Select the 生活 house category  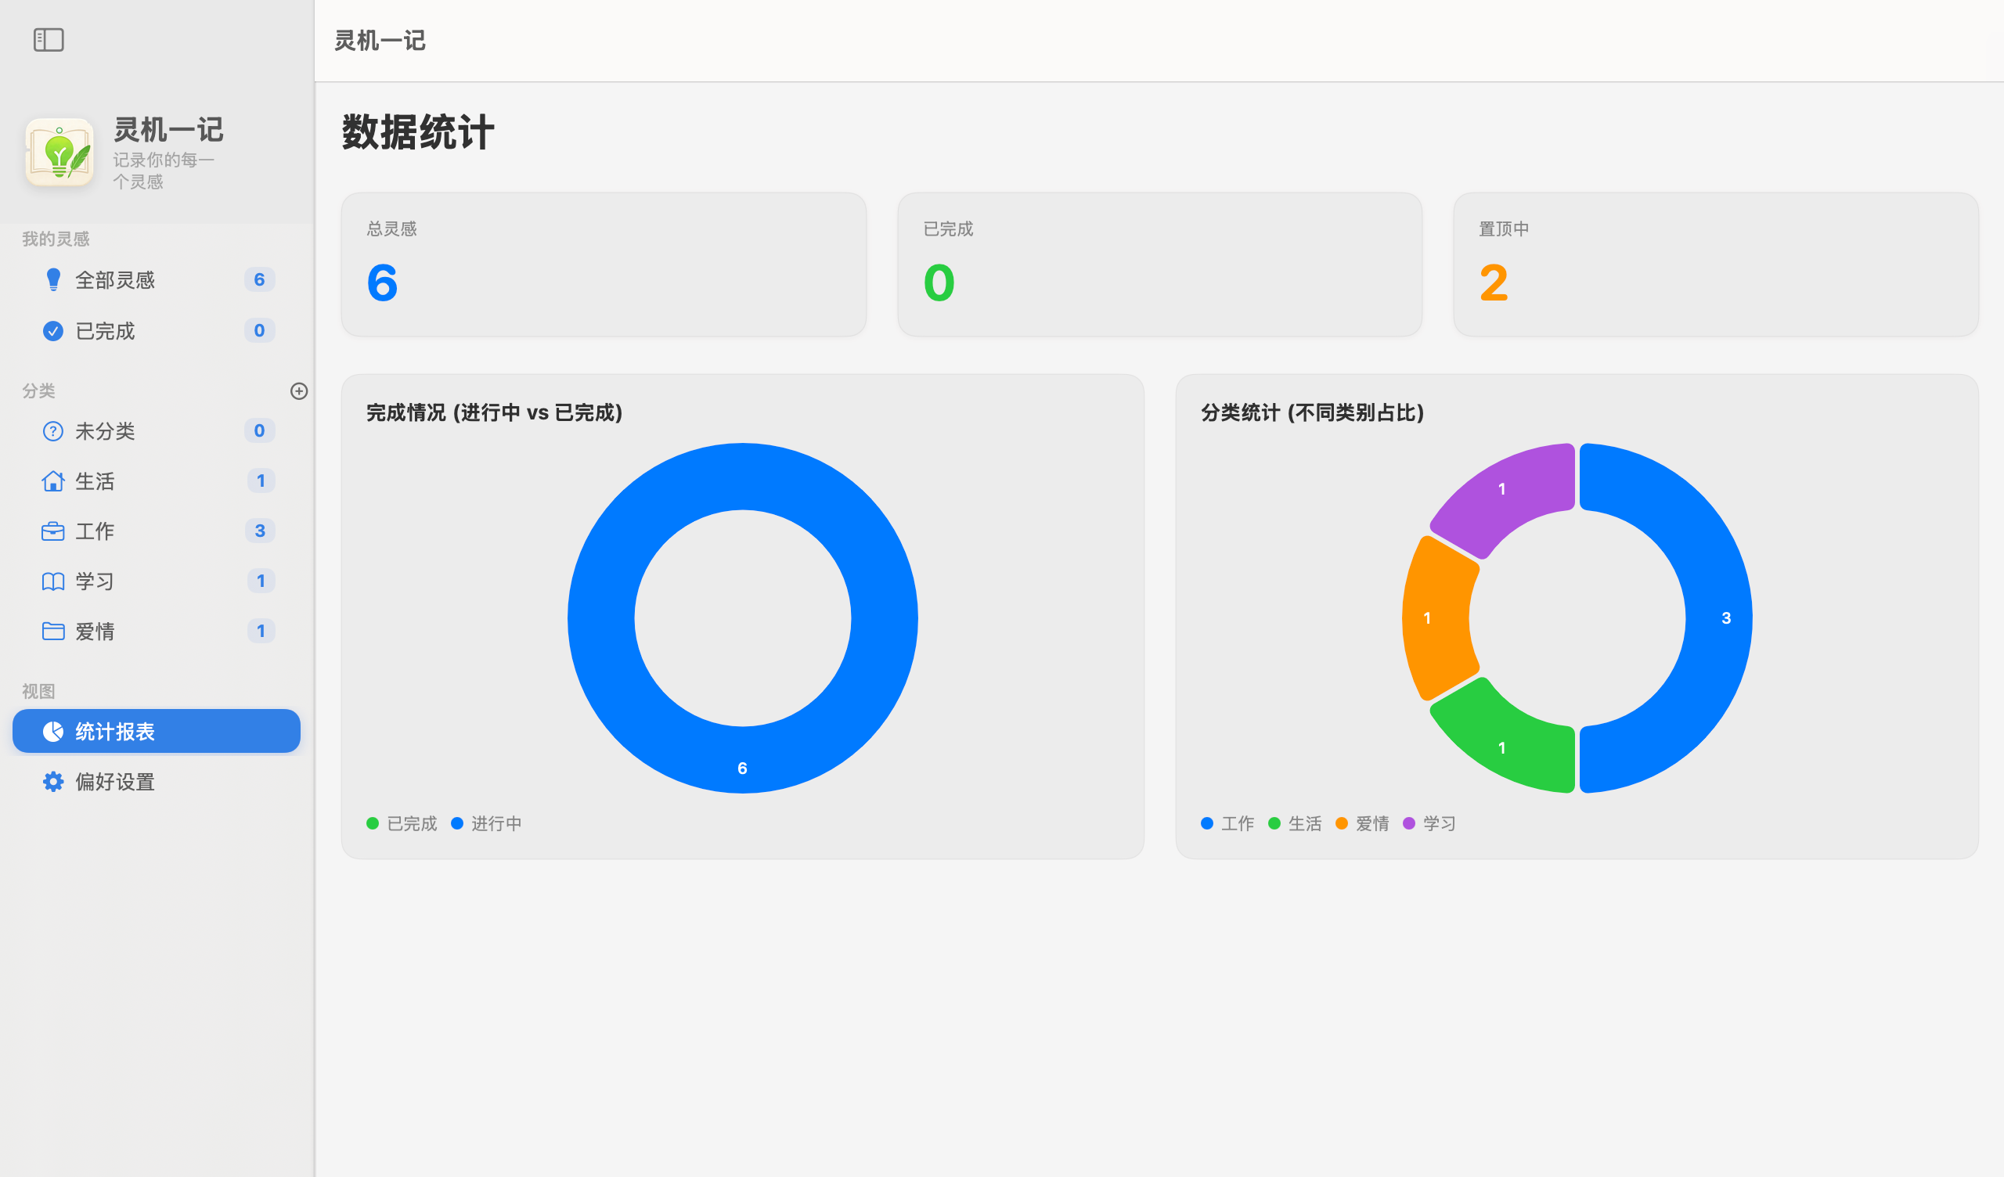(95, 481)
